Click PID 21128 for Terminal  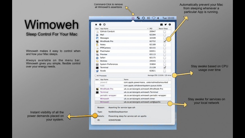[x=153, y=68]
